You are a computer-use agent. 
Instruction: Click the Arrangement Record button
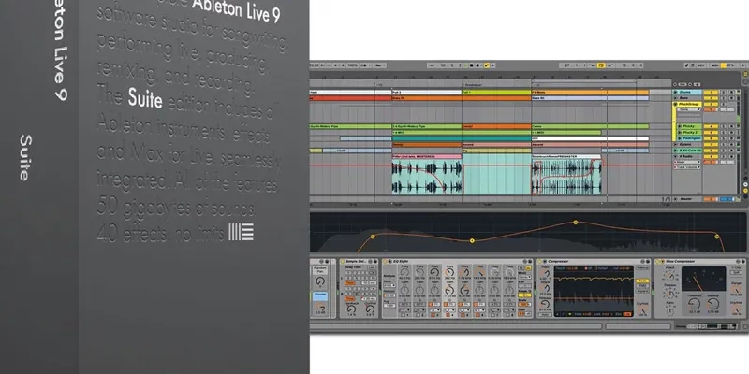coord(477,65)
